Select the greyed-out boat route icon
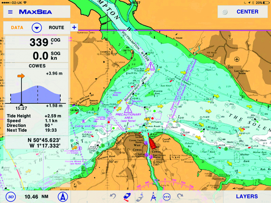 point(140,197)
